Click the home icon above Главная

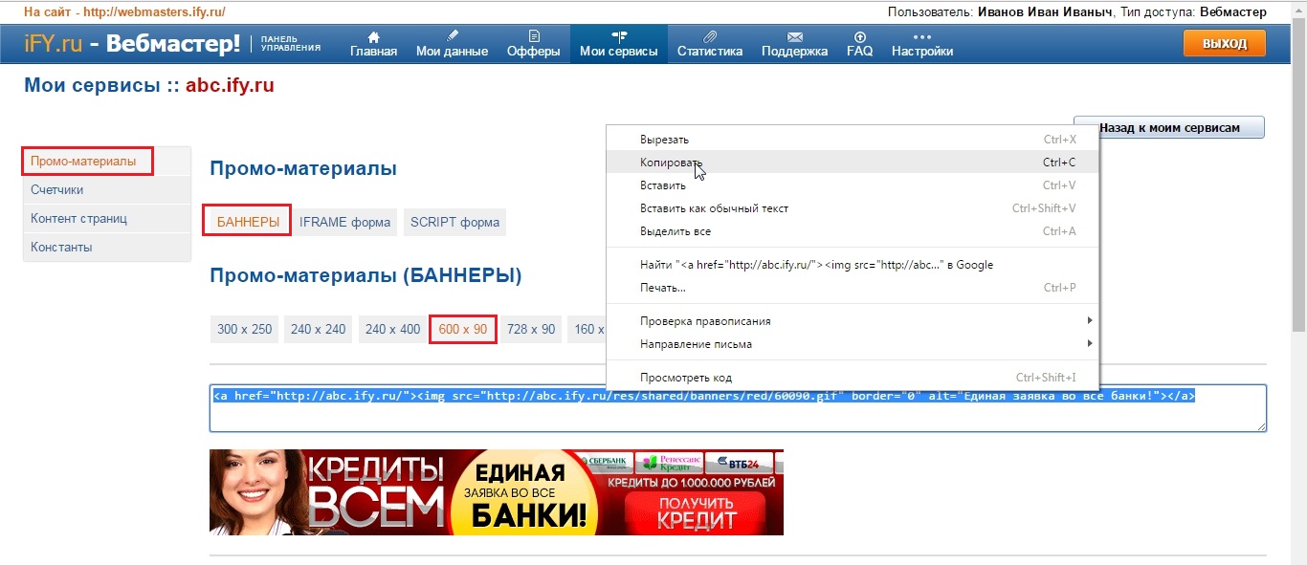[x=373, y=36]
